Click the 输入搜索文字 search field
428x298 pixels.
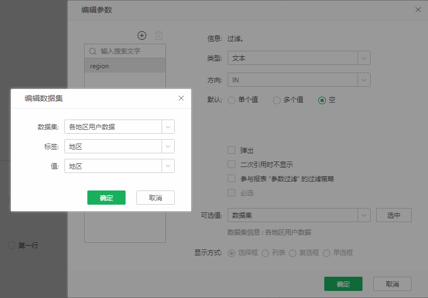click(125, 51)
